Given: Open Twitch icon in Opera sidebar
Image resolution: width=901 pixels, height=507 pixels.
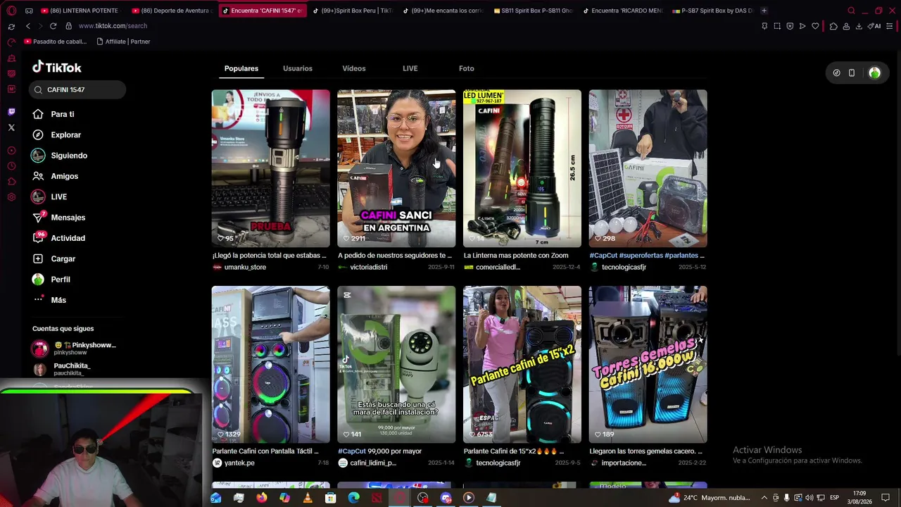Looking at the screenshot, I should 11,112.
